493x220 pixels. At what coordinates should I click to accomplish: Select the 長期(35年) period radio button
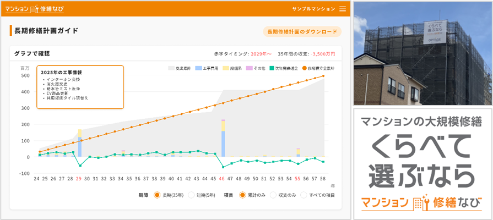click(x=157, y=195)
